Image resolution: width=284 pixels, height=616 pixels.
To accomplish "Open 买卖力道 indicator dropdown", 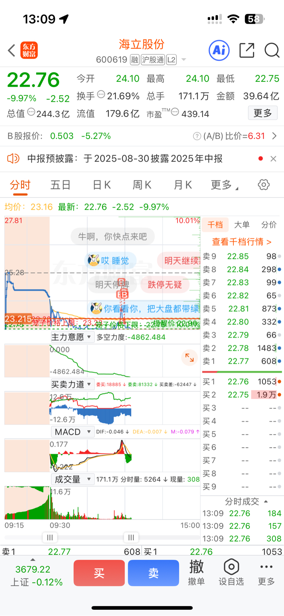I will coord(72,384).
